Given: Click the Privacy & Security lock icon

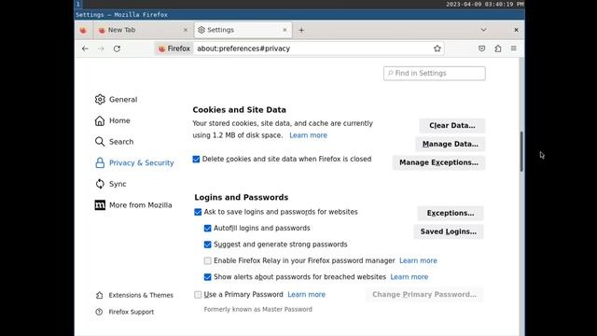Looking at the screenshot, I should 100,162.
